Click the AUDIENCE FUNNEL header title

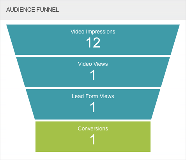(x=32, y=10)
